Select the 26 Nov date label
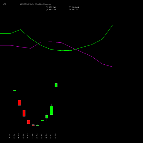The width and height of the screenshot is (143, 143). tap(28, 136)
